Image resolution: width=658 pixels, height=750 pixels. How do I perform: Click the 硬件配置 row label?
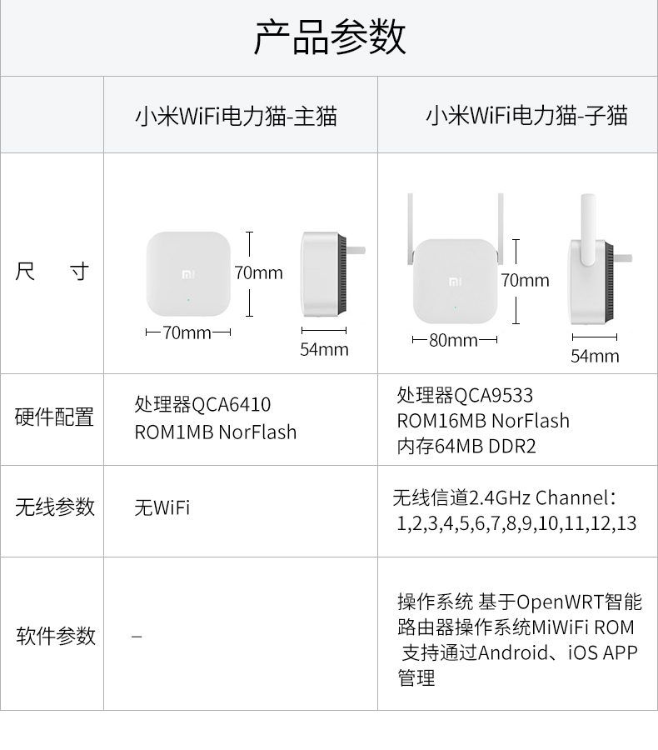click(54, 417)
